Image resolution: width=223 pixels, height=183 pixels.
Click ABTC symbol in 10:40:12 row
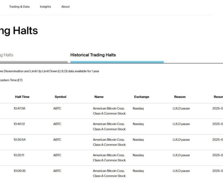57,124
